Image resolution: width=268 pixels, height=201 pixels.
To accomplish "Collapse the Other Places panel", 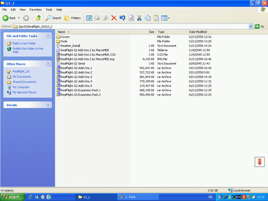I will point(48,64).
